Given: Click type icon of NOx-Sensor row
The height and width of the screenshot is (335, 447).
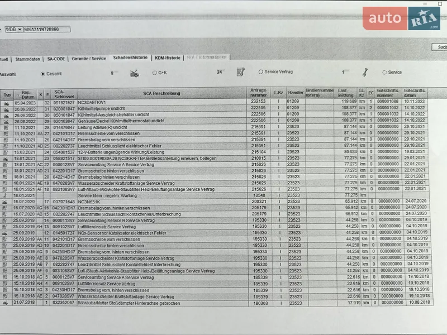Looking at the screenshot, I should tap(6, 232).
